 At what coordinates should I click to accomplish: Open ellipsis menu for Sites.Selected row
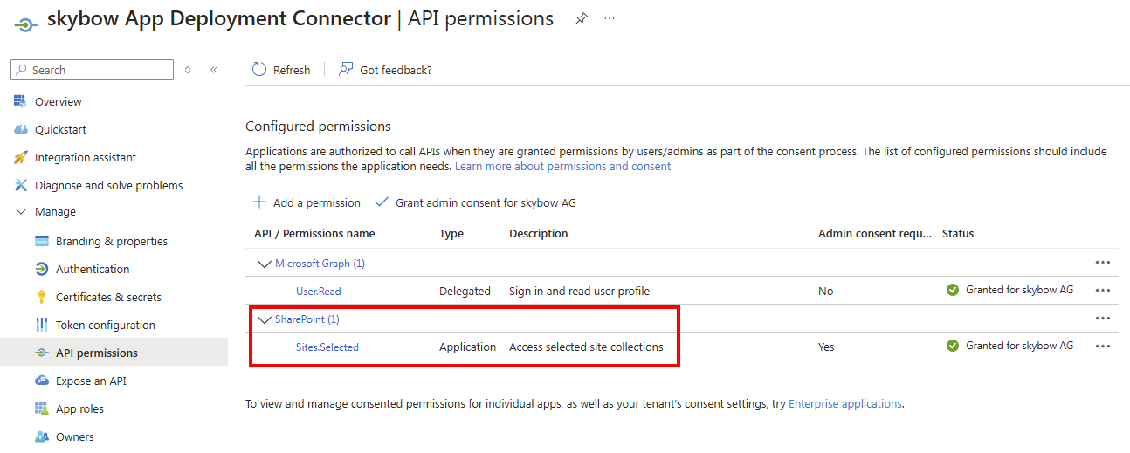(1103, 347)
